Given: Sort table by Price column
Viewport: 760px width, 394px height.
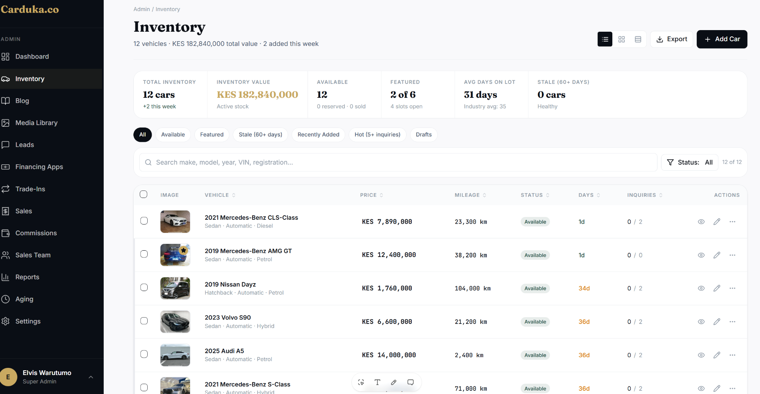Looking at the screenshot, I should [372, 195].
